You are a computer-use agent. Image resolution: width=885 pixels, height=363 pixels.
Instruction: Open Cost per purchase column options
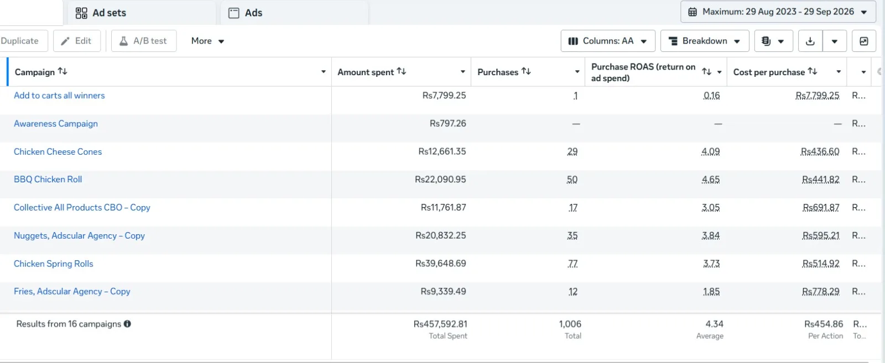[839, 72]
